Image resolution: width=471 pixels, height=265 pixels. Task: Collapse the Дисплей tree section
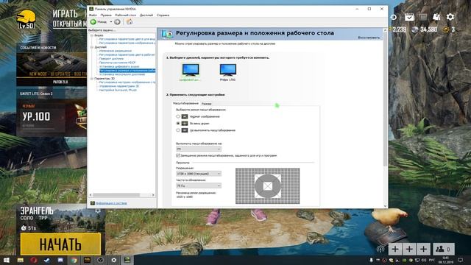92,47
